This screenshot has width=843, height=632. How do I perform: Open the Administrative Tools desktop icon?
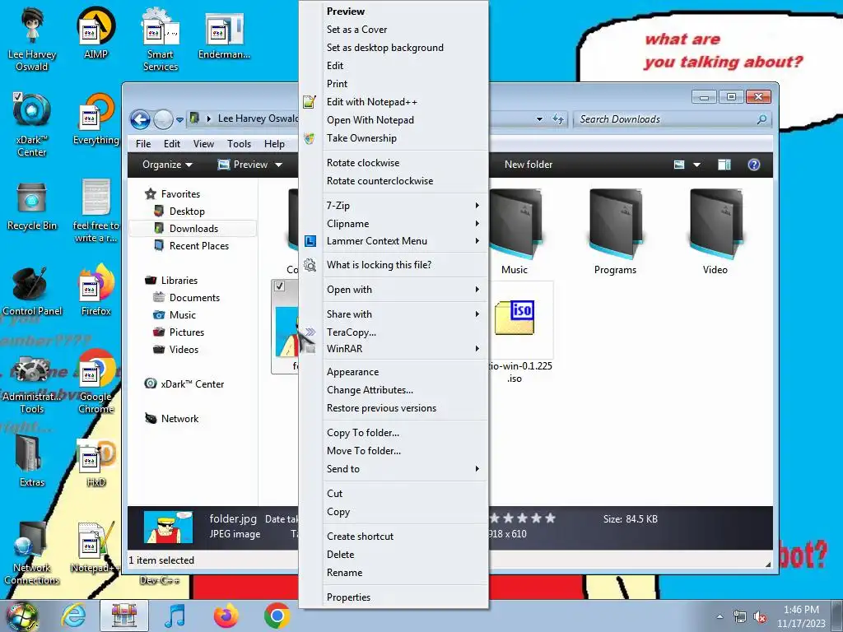click(x=32, y=385)
